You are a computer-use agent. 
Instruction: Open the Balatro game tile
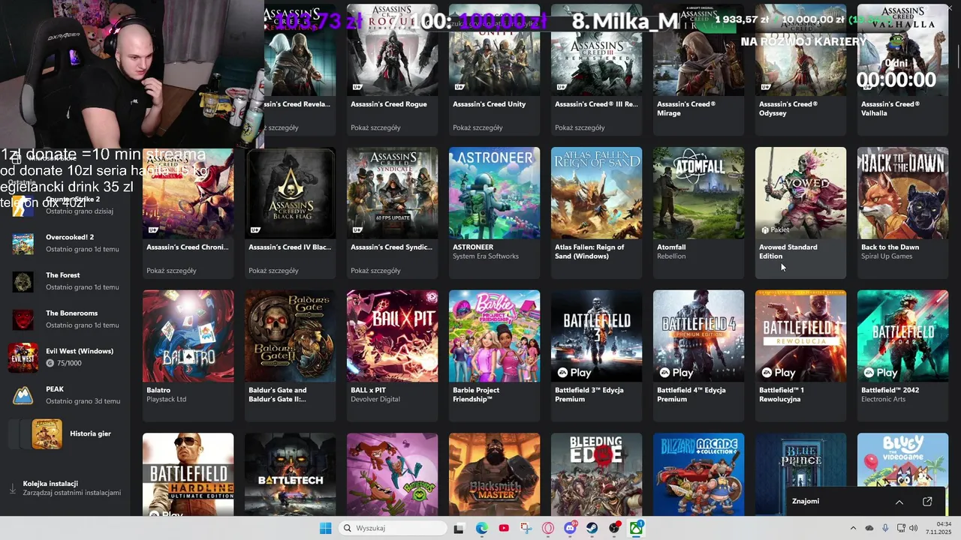pos(188,356)
